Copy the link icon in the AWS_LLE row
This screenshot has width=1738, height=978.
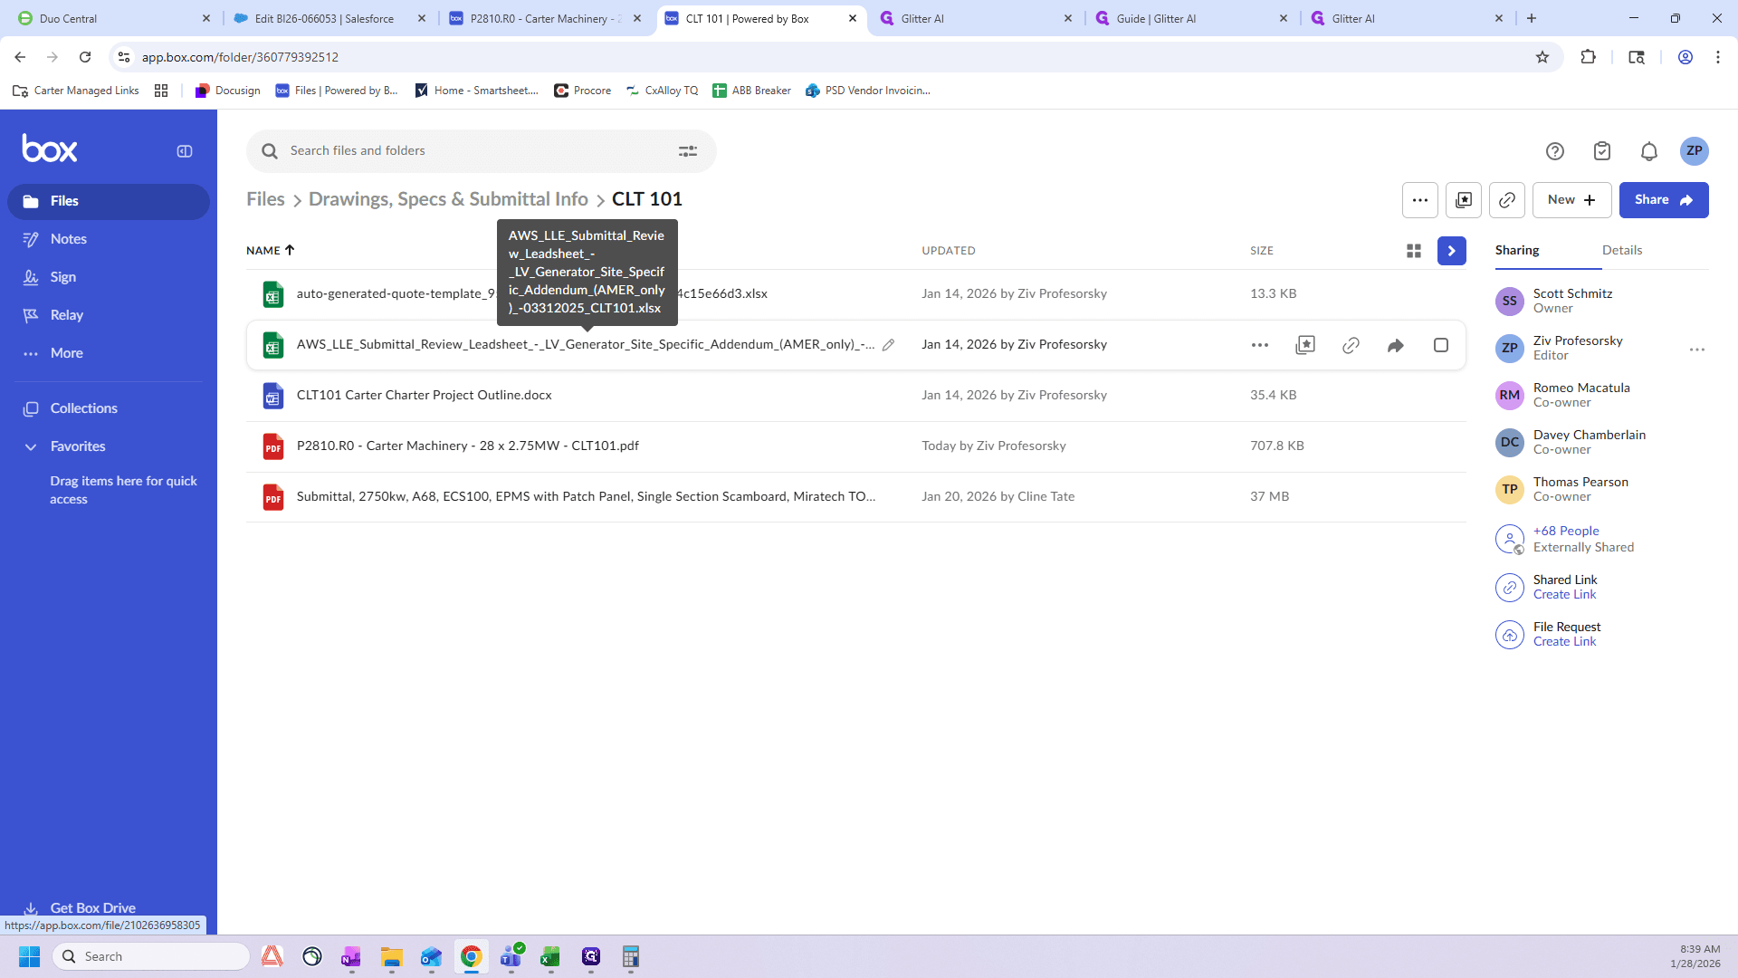(x=1351, y=345)
